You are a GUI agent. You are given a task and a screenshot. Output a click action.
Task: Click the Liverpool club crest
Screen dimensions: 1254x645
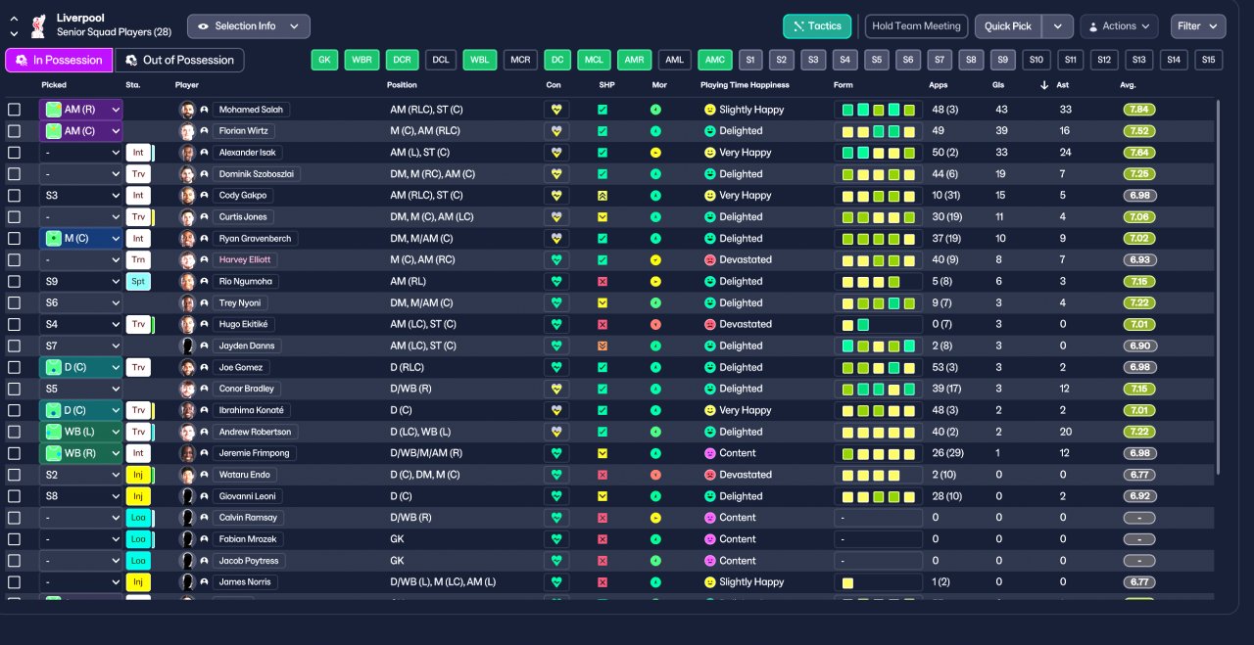pos(38,25)
